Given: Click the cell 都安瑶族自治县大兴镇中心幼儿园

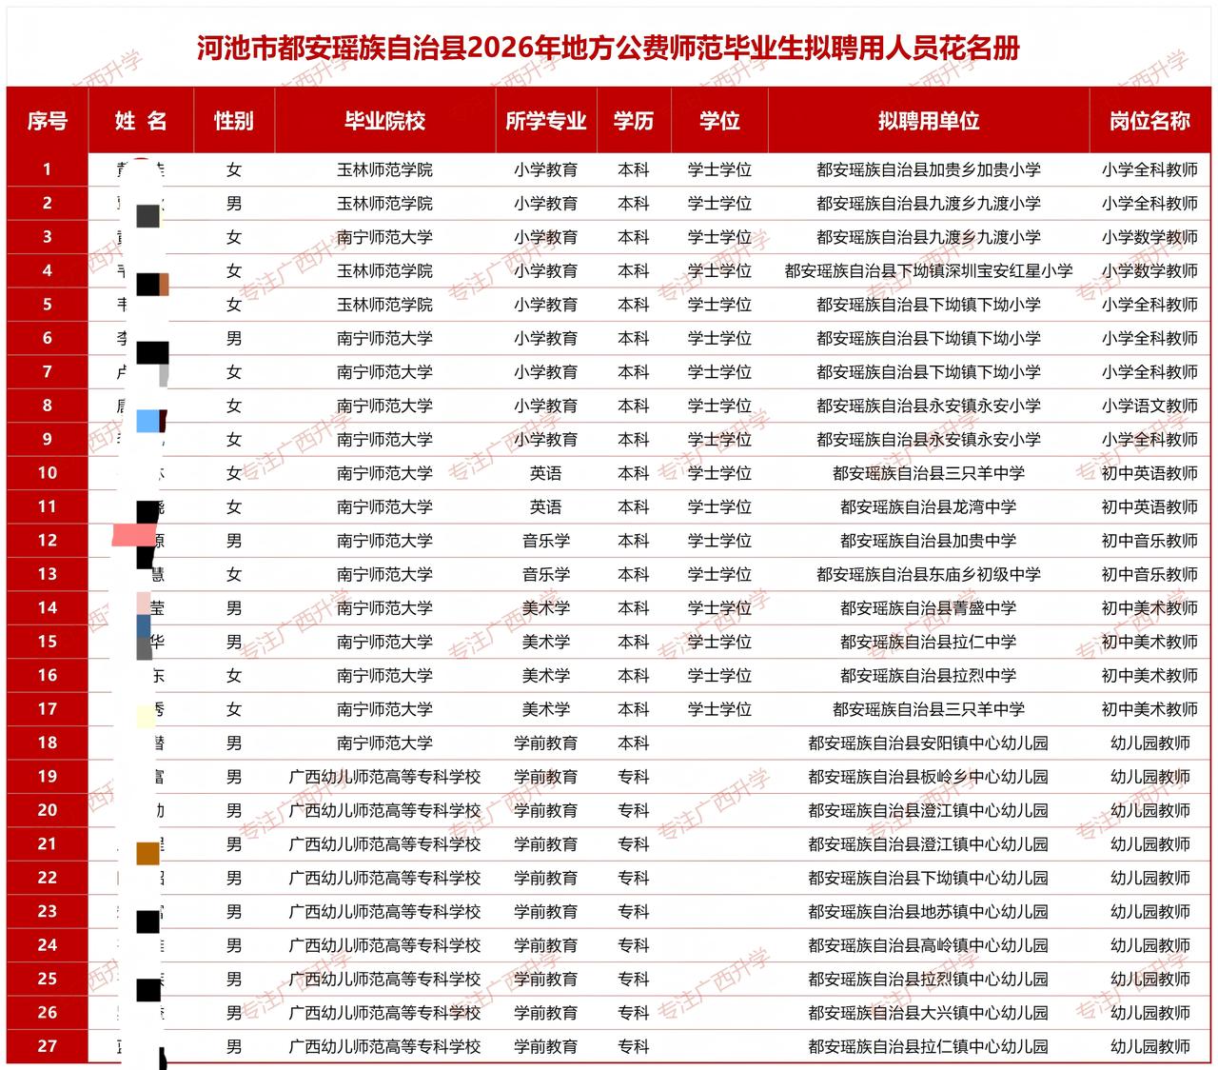Looking at the screenshot, I should (x=929, y=1013).
